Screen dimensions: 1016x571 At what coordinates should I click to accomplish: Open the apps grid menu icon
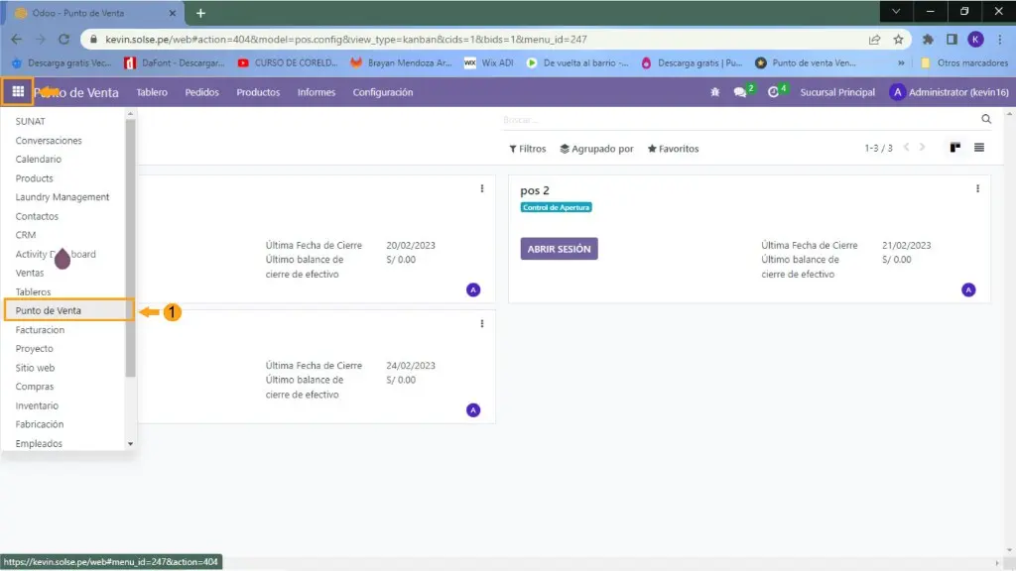pyautogui.click(x=18, y=92)
